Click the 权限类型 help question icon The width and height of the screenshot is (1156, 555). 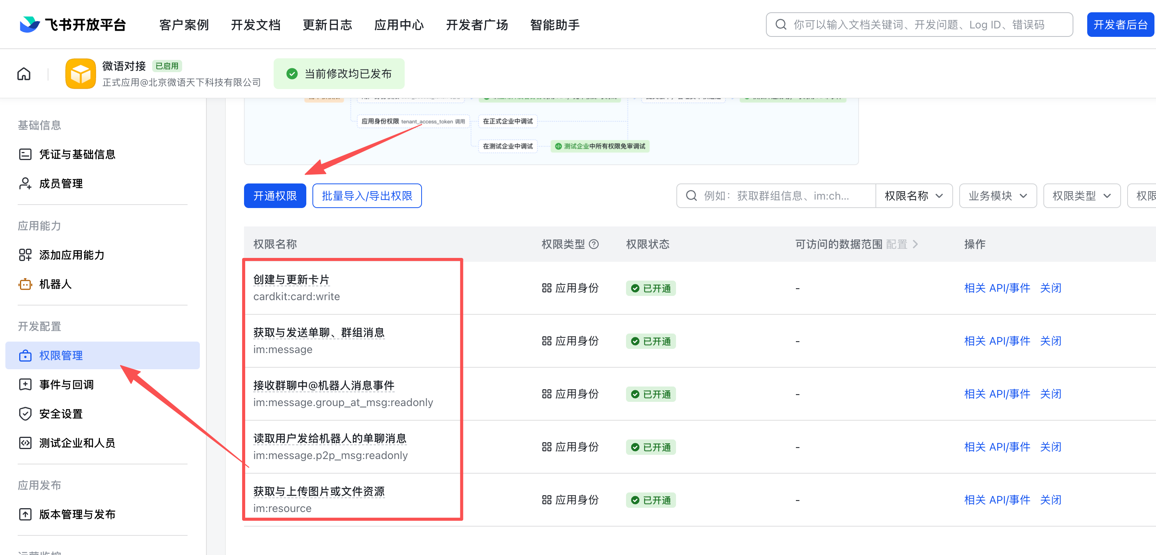coord(594,244)
